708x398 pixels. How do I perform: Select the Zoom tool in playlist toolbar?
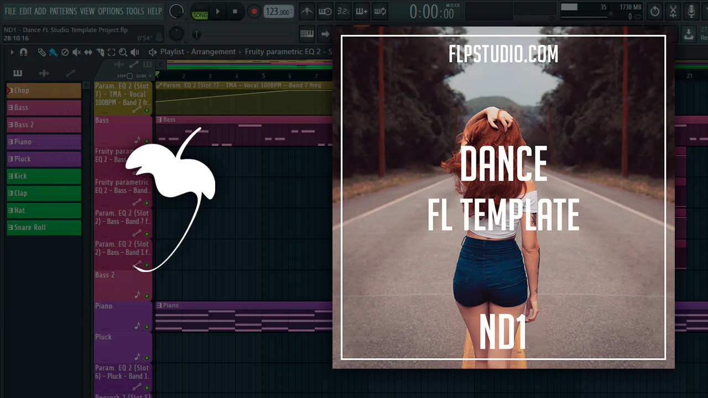(123, 52)
